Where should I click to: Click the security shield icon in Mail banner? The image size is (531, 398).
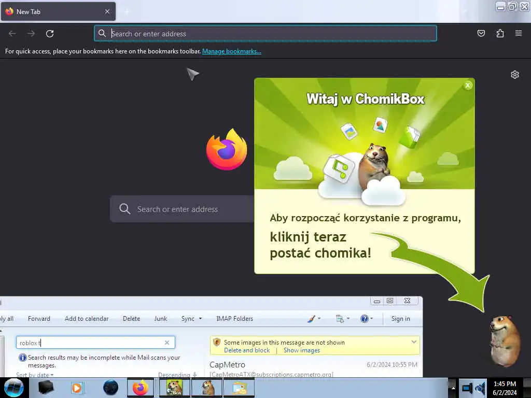click(217, 342)
